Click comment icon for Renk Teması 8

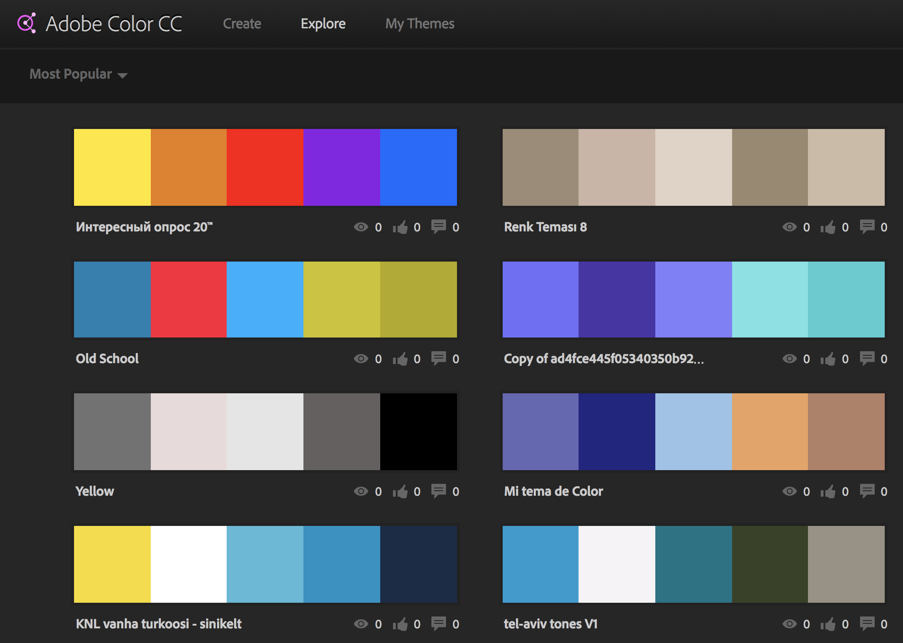tap(867, 227)
